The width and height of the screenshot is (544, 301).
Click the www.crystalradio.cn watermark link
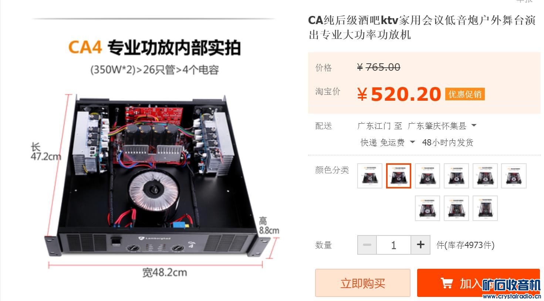pyautogui.click(x=512, y=296)
